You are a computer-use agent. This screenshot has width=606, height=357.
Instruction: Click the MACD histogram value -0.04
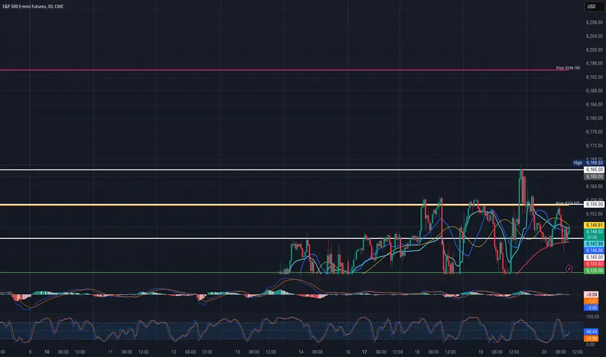click(x=591, y=295)
